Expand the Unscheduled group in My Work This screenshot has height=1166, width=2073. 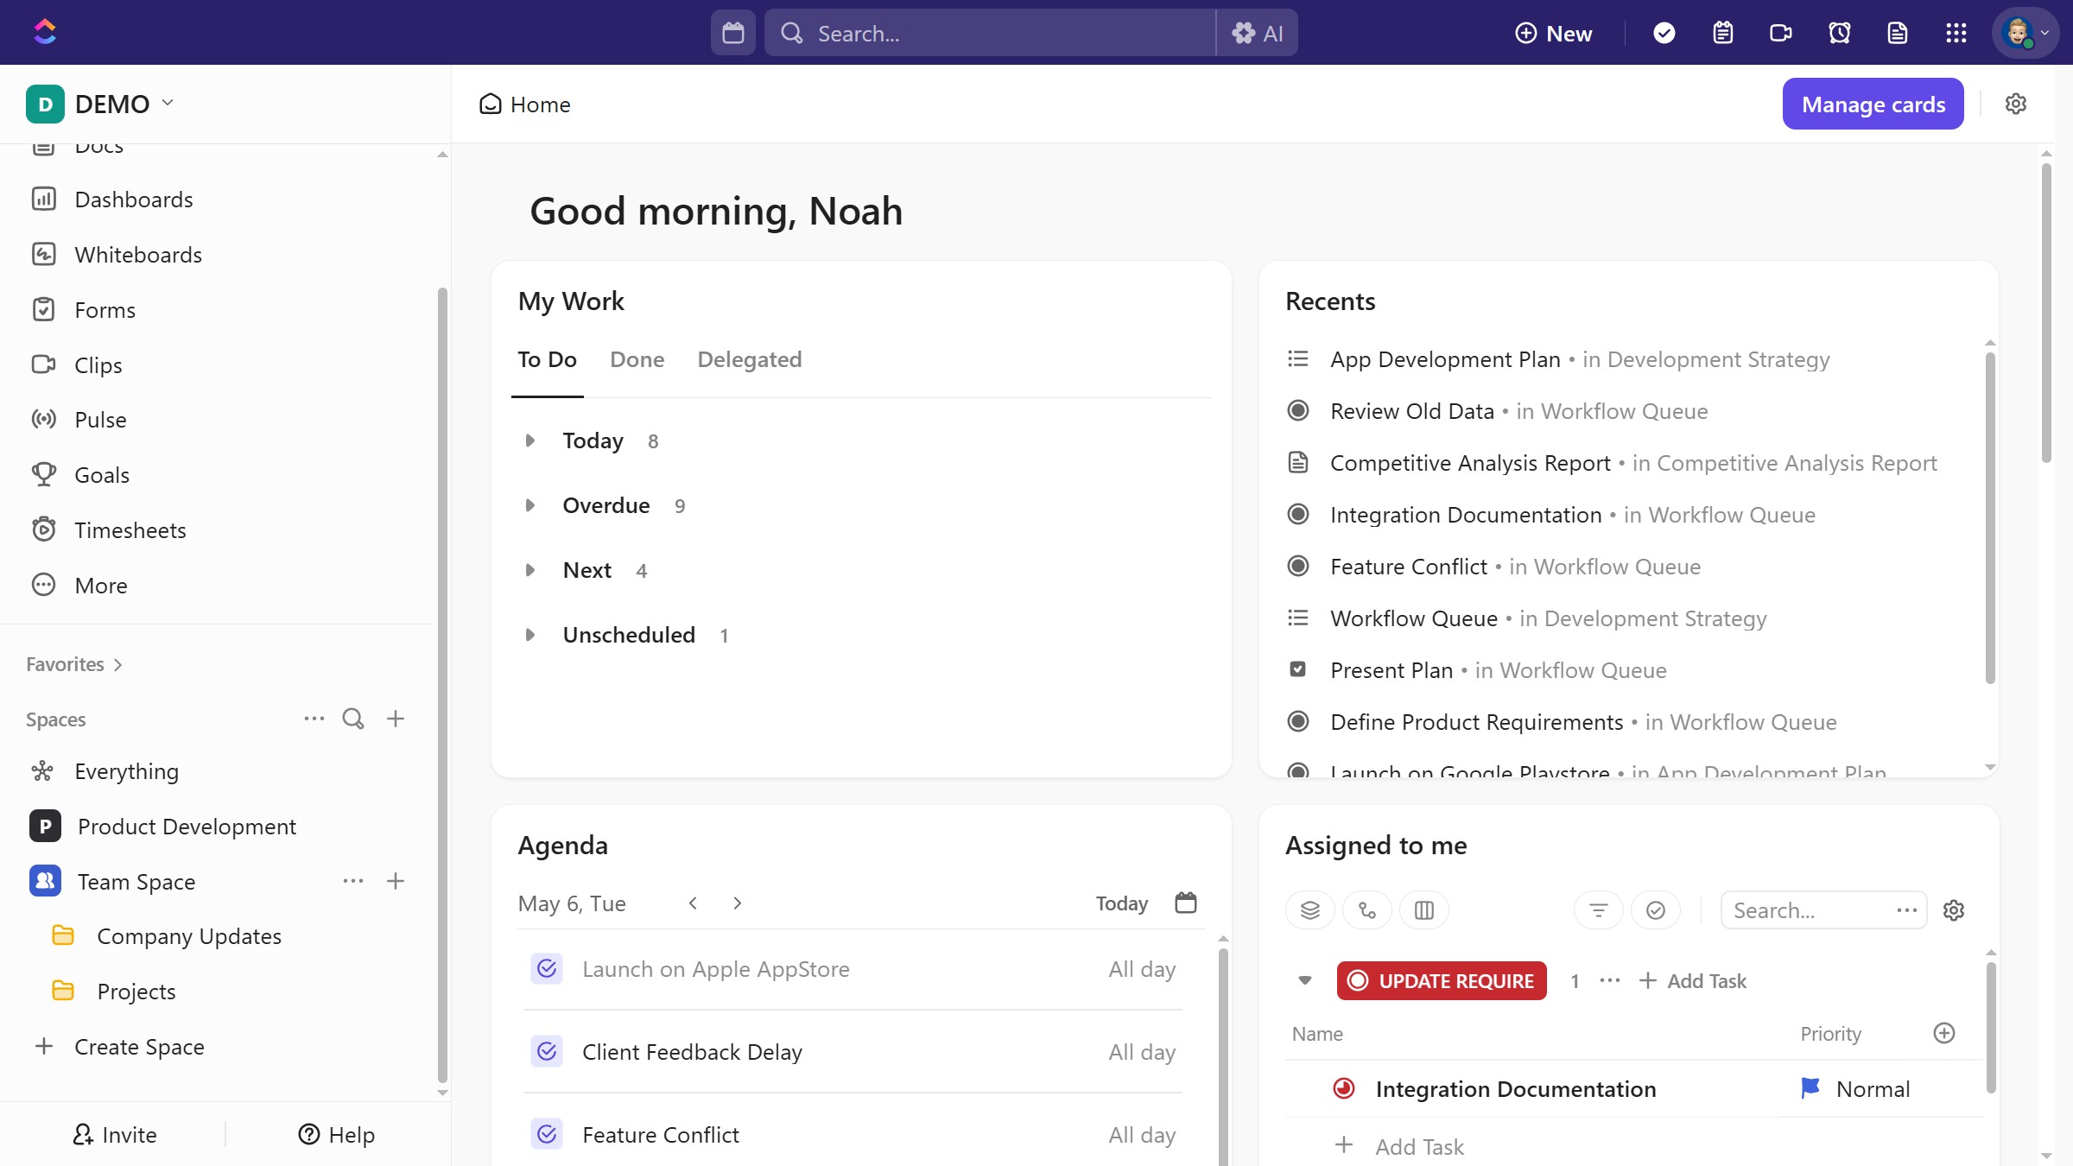[x=530, y=635]
